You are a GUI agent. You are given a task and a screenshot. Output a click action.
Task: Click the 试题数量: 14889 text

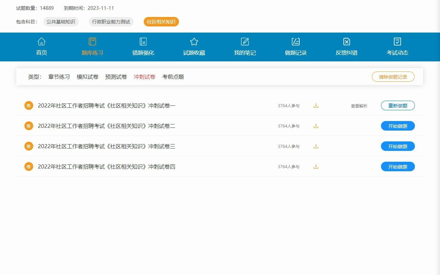coord(35,8)
